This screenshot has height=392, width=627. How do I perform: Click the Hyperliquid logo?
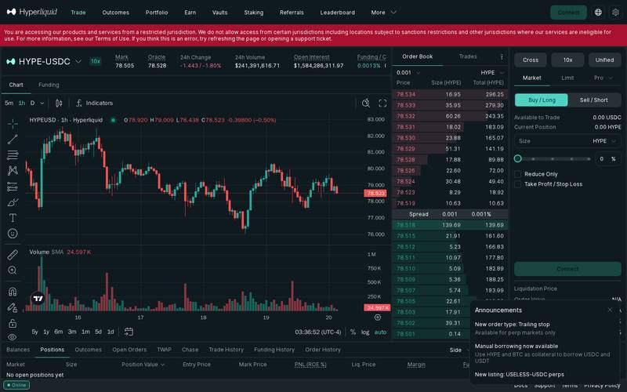[x=32, y=12]
